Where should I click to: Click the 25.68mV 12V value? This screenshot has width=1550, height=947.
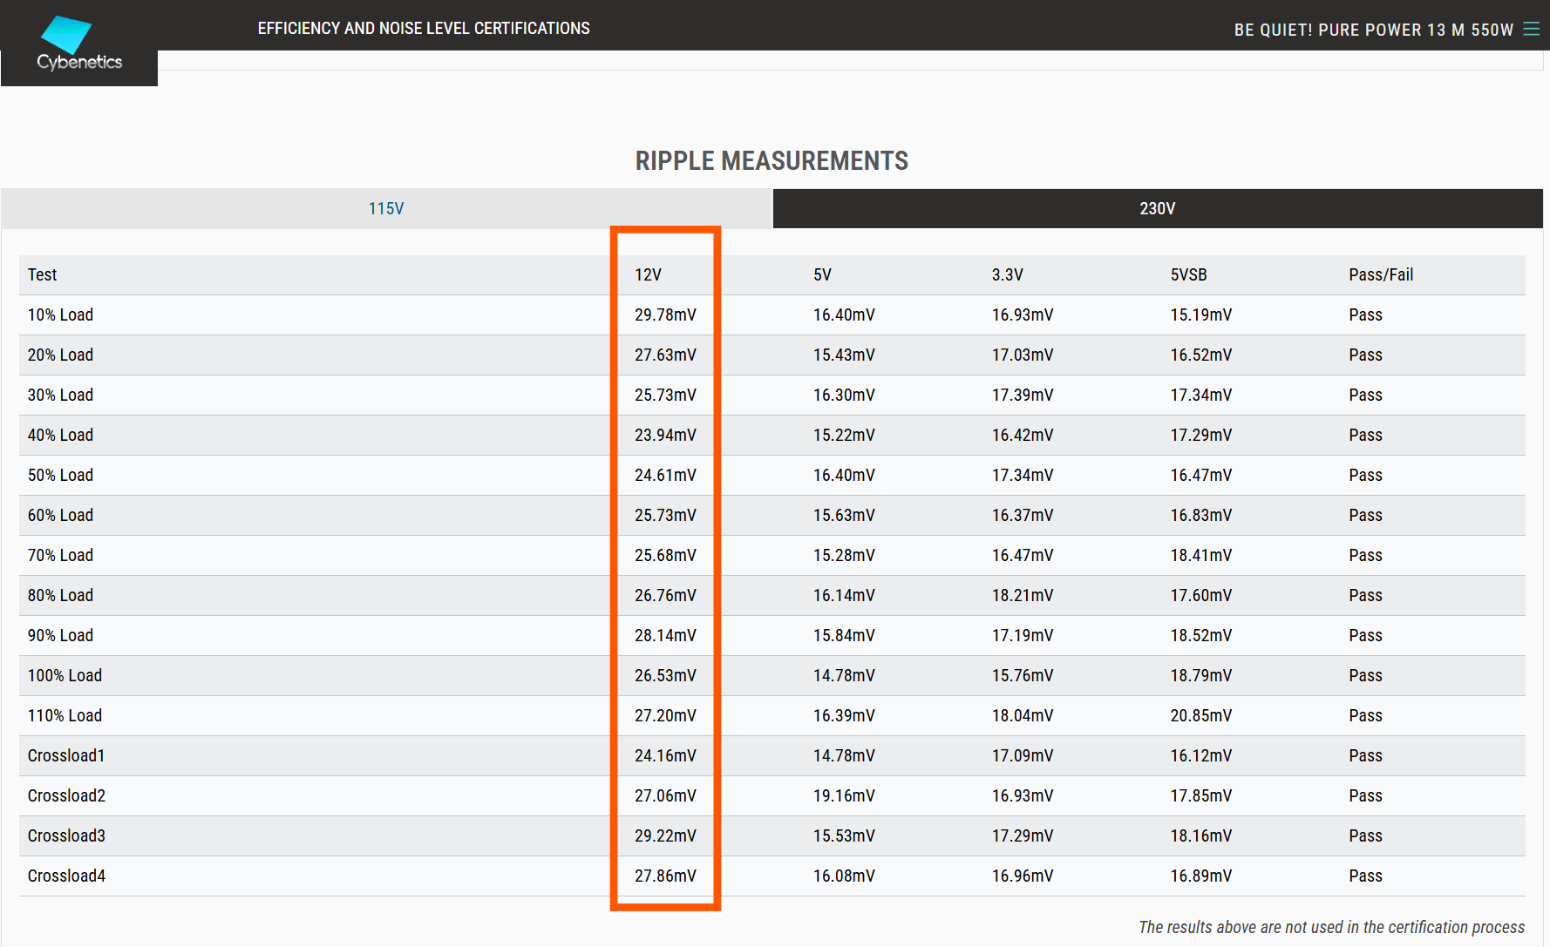coord(665,555)
